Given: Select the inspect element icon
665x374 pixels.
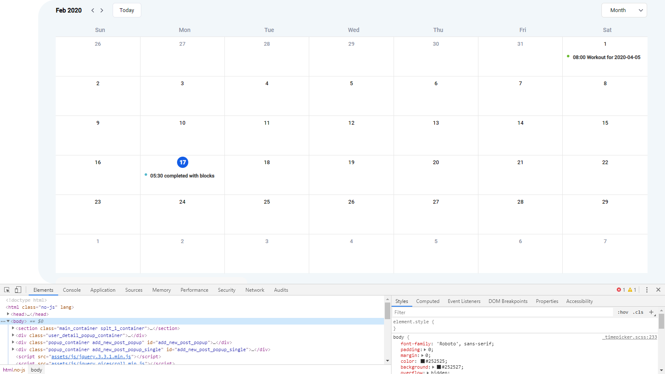Looking at the screenshot, I should pyautogui.click(x=6, y=289).
